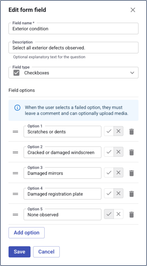Save the form field changes
This screenshot has height=266, width=147.
click(x=19, y=252)
